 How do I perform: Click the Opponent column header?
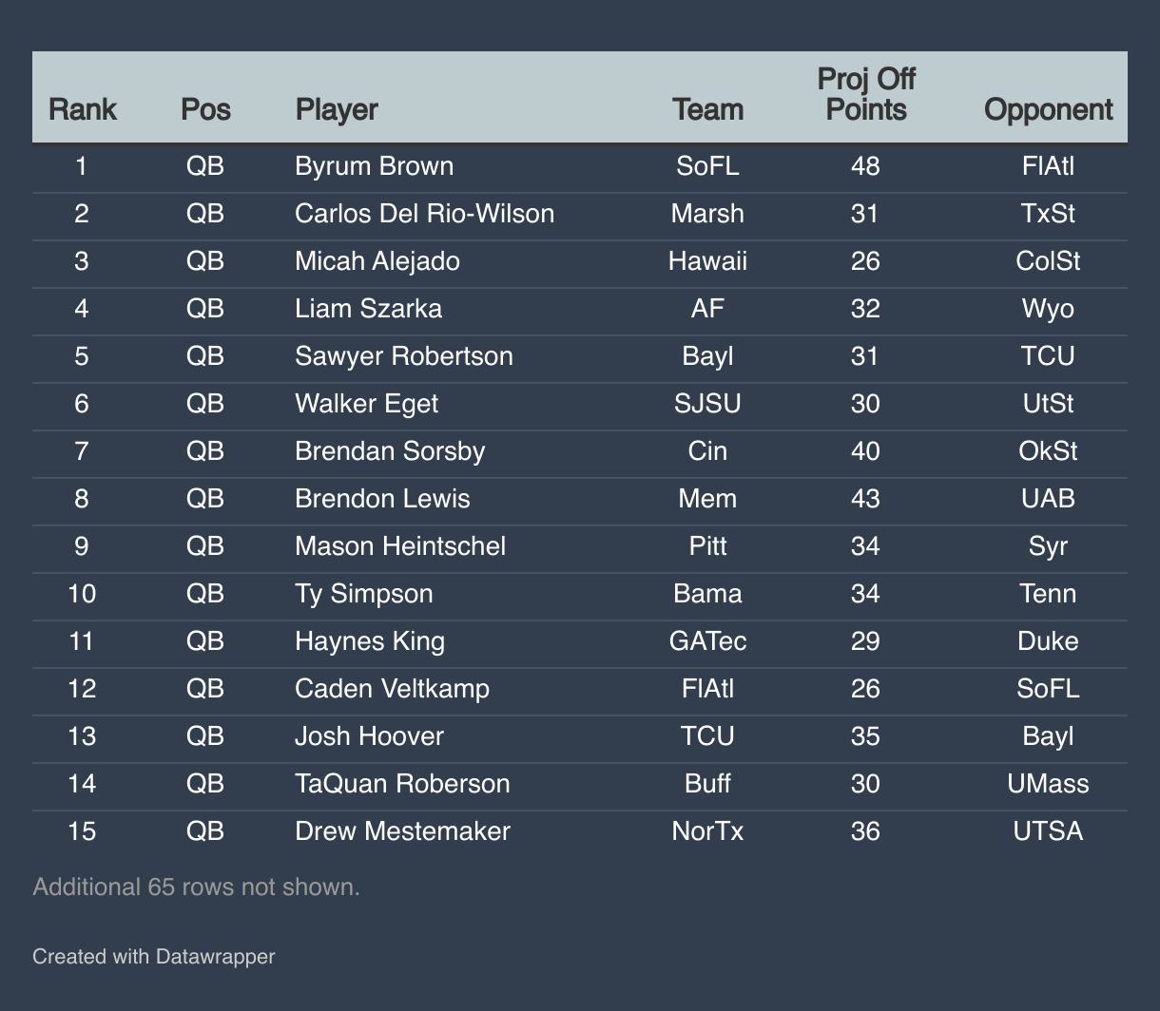(1048, 109)
